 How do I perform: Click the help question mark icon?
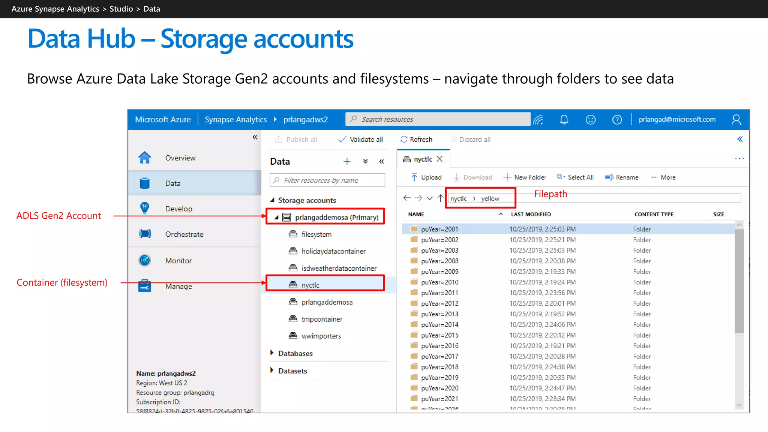[617, 120]
